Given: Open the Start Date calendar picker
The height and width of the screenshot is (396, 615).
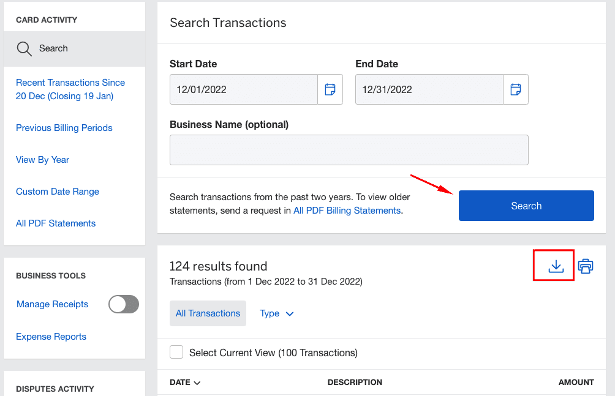Looking at the screenshot, I should pos(330,89).
